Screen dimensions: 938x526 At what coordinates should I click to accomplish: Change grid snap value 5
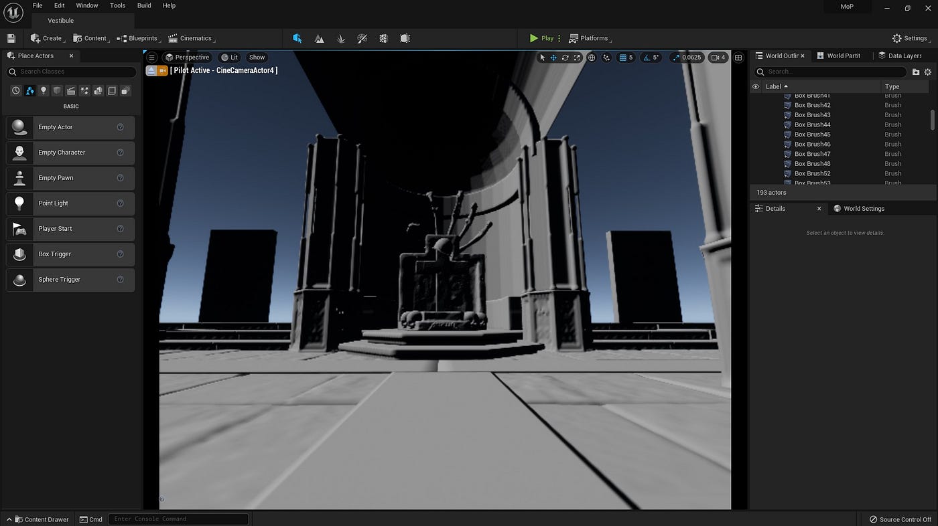tap(630, 58)
